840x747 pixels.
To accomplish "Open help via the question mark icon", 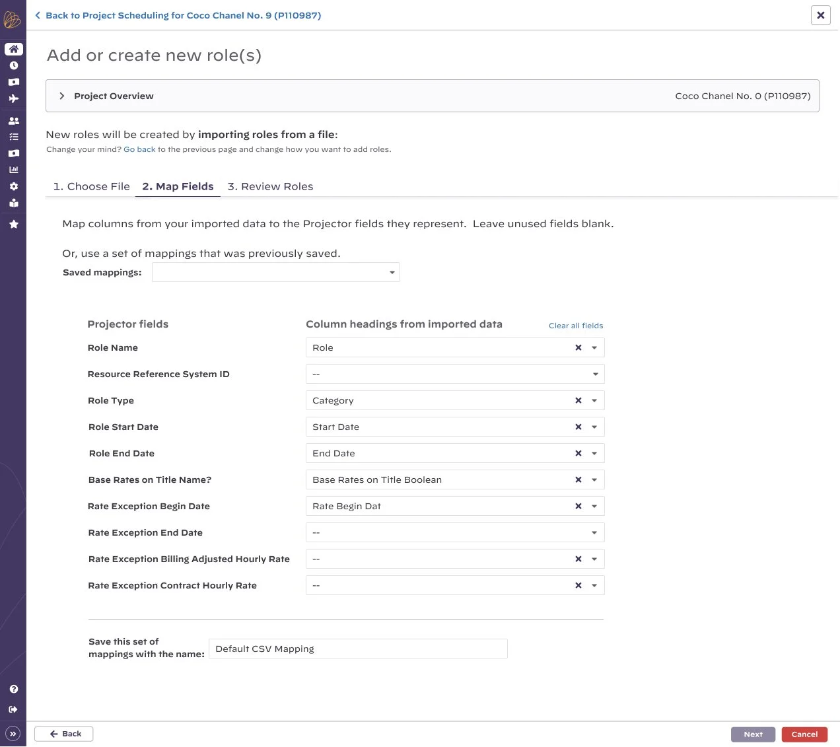I will pyautogui.click(x=13, y=688).
